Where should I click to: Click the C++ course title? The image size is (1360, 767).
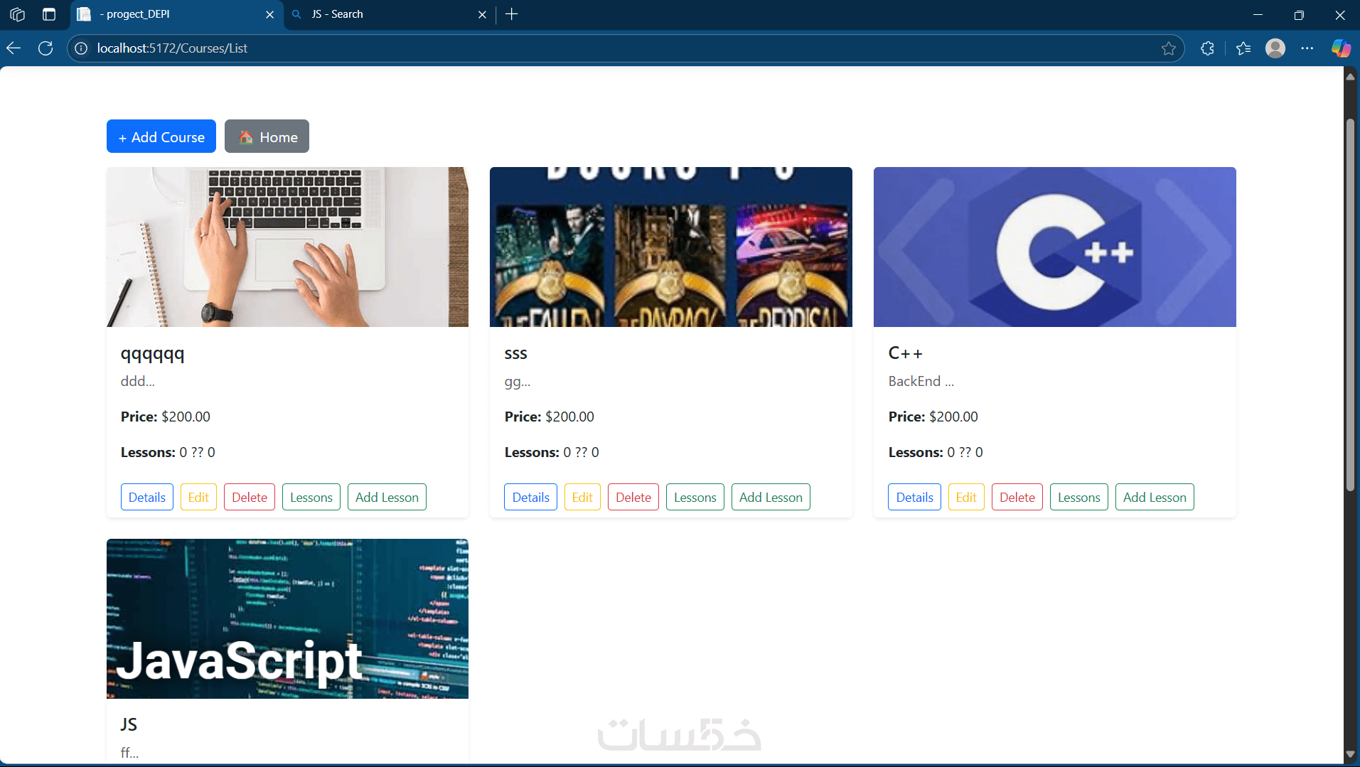point(906,353)
